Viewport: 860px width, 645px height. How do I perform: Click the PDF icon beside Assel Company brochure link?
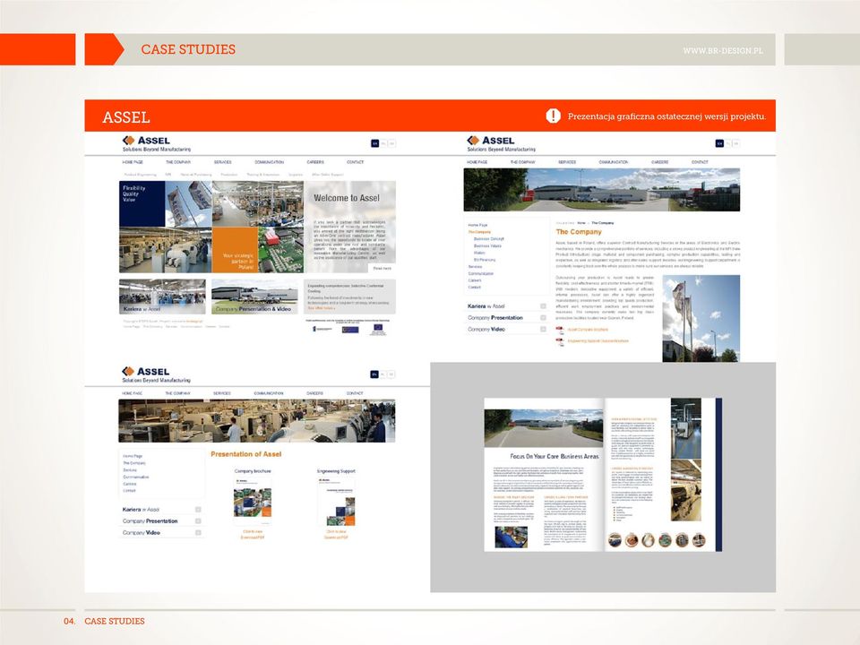560,330
